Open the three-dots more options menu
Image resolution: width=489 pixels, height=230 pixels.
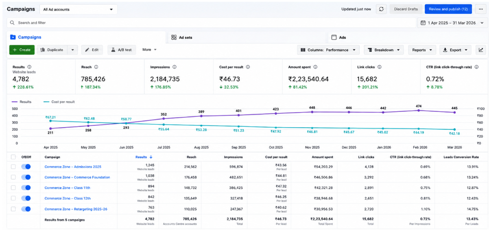pyautogui.click(x=480, y=9)
